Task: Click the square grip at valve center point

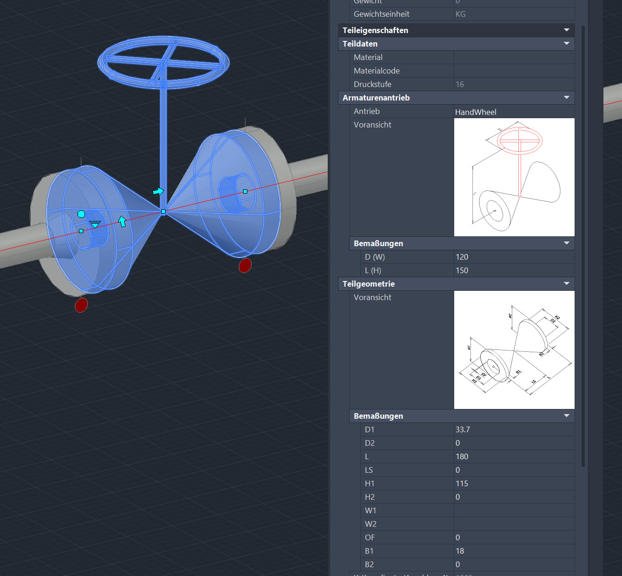Action: [x=163, y=212]
